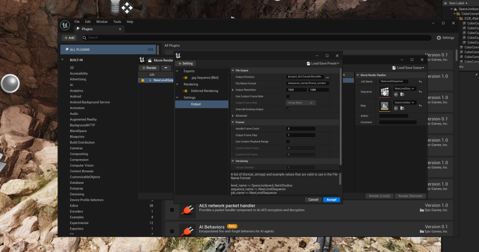Click the + Render button
The image size is (479, 252).
[x=149, y=68]
